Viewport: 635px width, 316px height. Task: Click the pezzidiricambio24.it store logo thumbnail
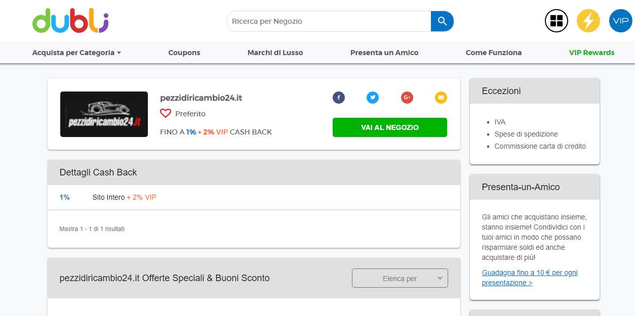coord(104,114)
